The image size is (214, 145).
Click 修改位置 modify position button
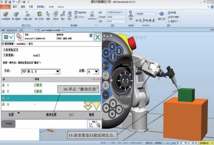(x=51, y=115)
